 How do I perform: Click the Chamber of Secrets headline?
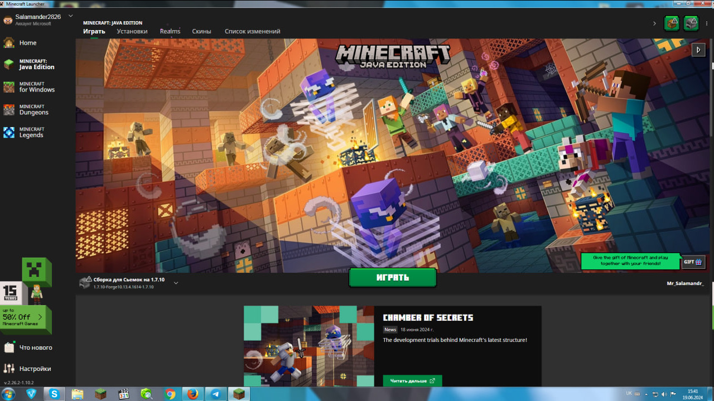[428, 318]
